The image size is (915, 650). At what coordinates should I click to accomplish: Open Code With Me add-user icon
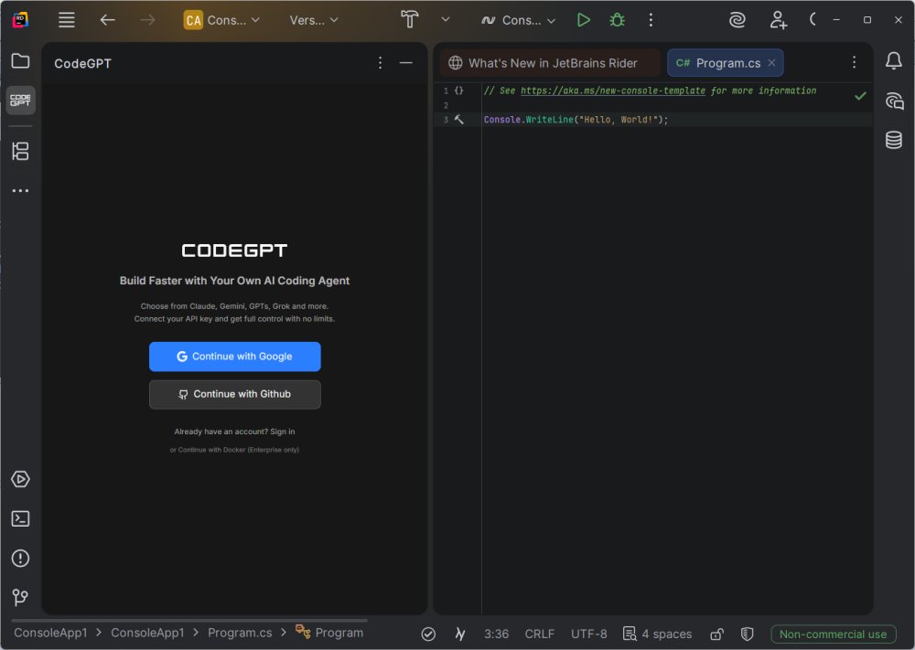[778, 20]
